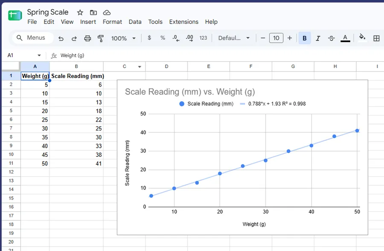
Task: Move document with the folder icon
Action: (x=93, y=12)
